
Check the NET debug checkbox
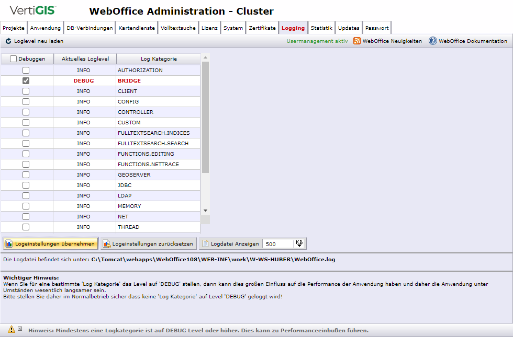[26, 216]
